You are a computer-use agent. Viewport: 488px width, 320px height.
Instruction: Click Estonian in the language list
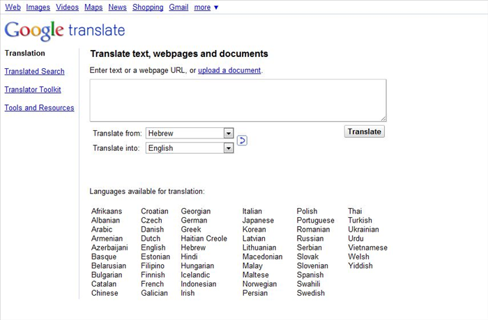(x=155, y=257)
